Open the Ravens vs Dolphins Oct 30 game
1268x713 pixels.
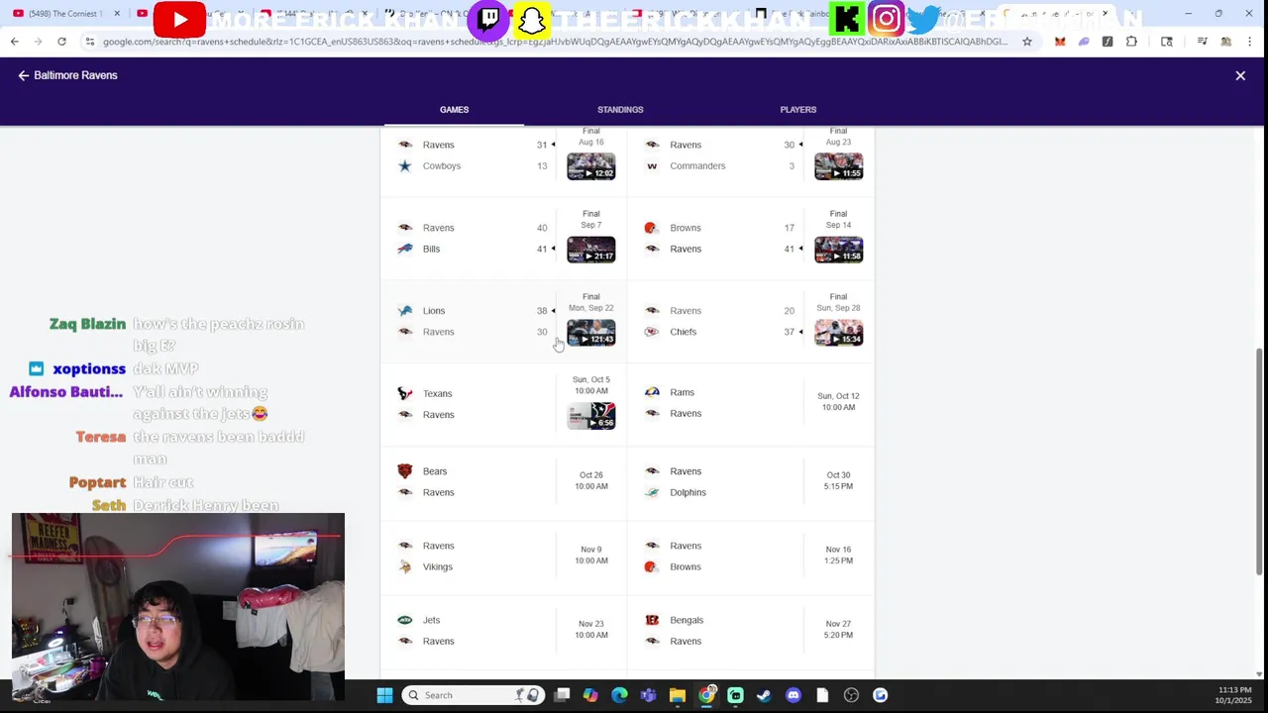[x=751, y=482]
